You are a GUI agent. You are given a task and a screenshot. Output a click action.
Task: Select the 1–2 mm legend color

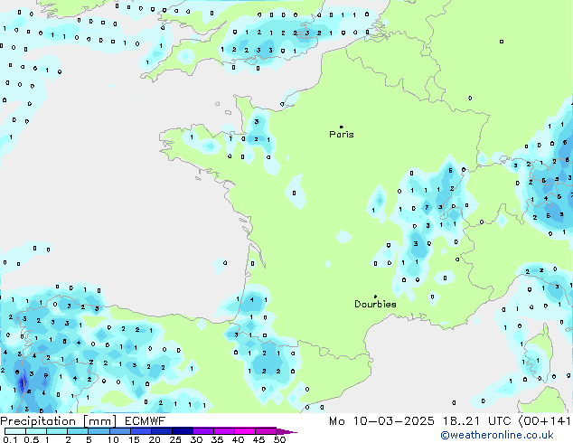57,431
